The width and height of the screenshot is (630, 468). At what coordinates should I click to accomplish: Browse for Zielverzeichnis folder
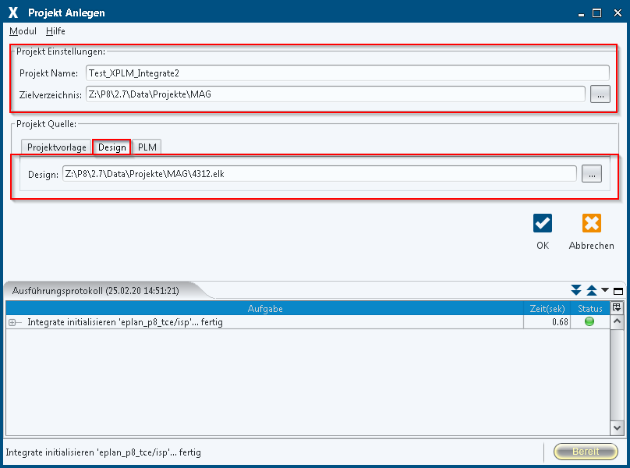click(x=600, y=94)
